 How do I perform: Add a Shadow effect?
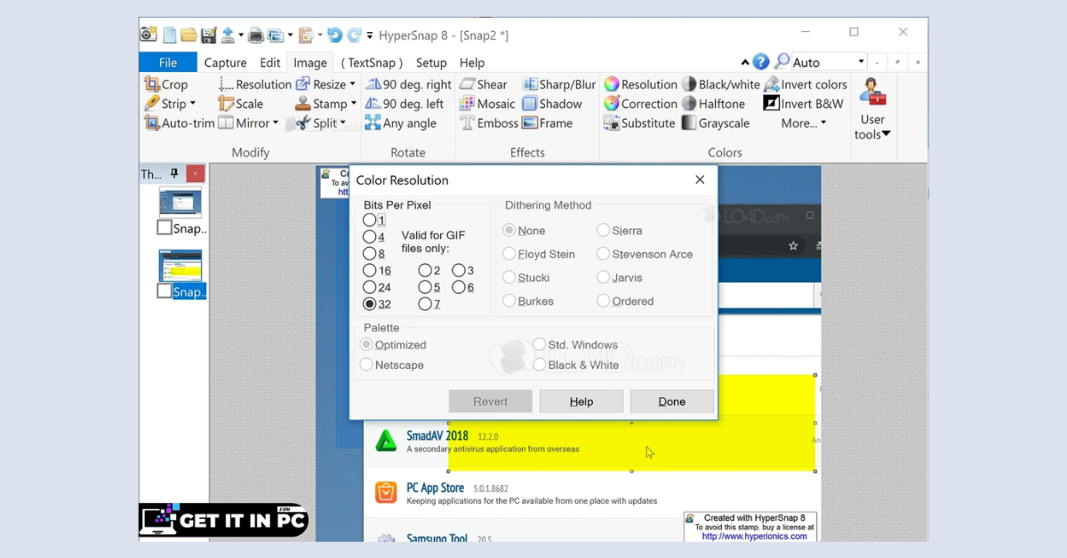(552, 104)
